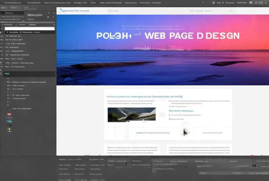The image size is (269, 181).
Task: Click the blue icon below the red icon
Action: (9, 121)
